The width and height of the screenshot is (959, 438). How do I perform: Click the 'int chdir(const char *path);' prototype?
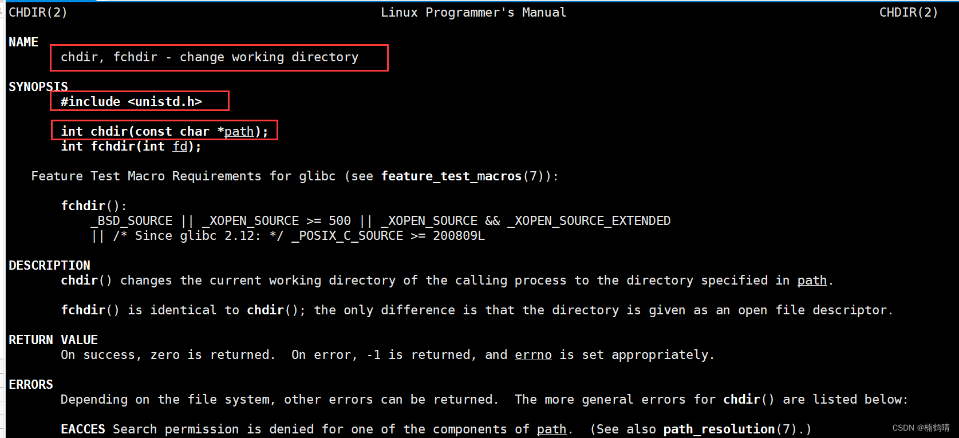tap(164, 132)
